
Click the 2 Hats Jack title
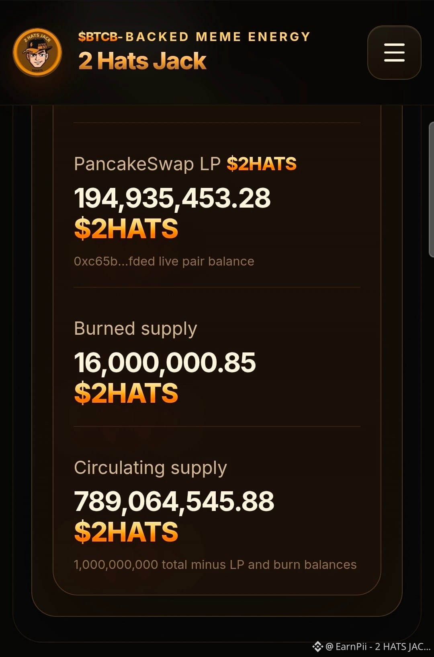coord(142,61)
